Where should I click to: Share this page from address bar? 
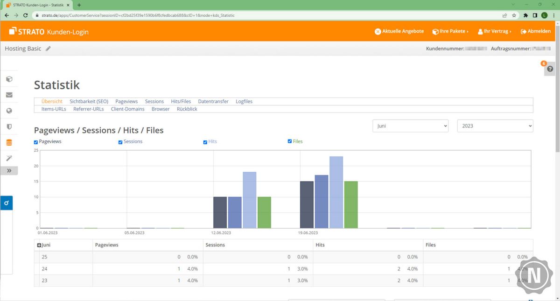(505, 15)
